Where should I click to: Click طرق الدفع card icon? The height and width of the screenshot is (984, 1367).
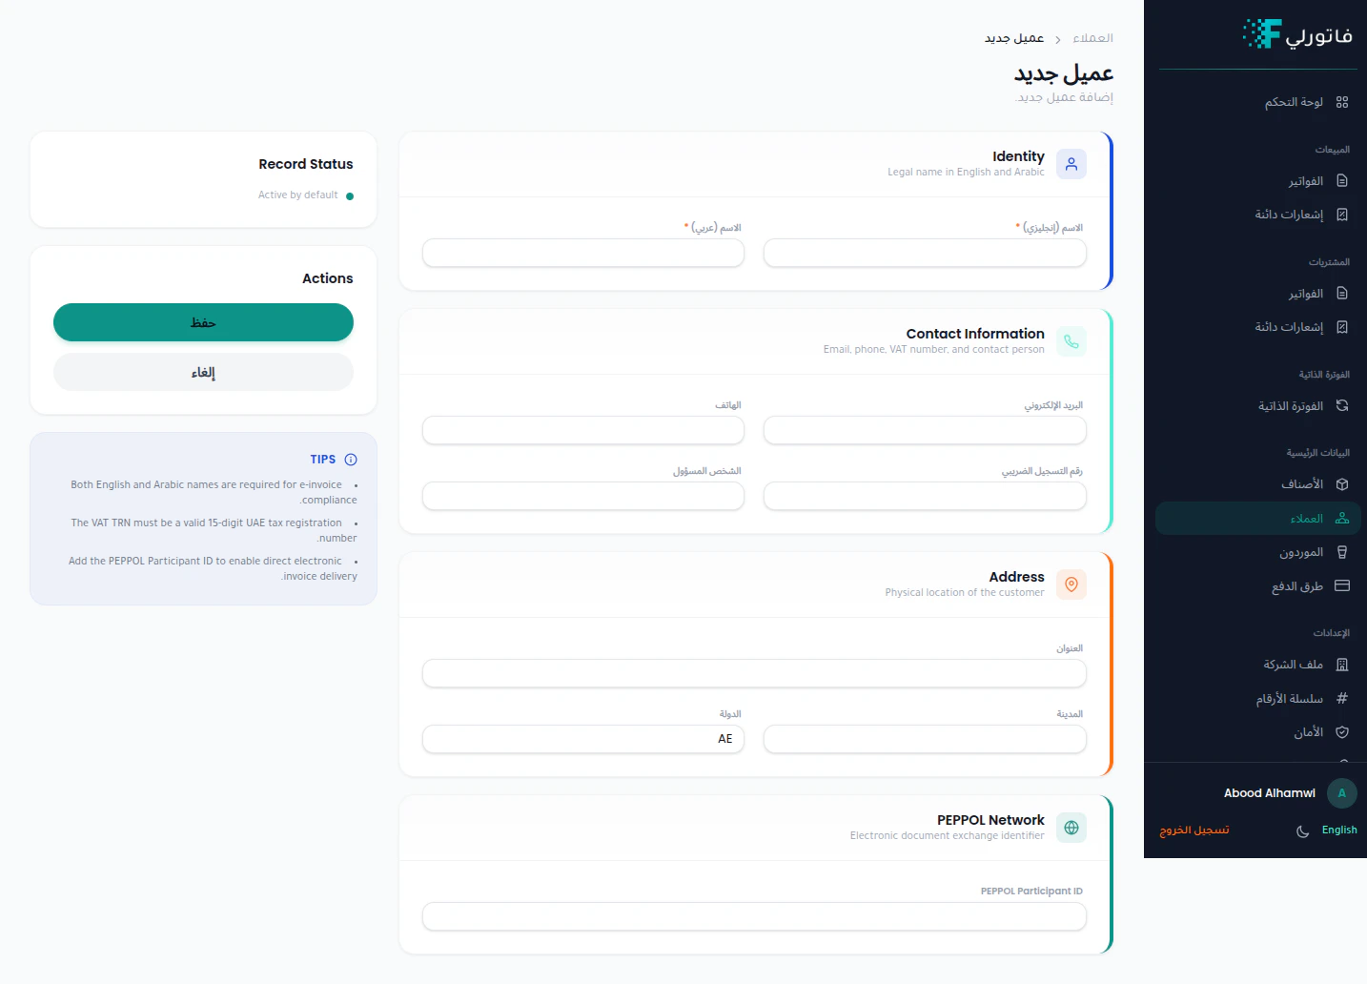click(x=1342, y=586)
